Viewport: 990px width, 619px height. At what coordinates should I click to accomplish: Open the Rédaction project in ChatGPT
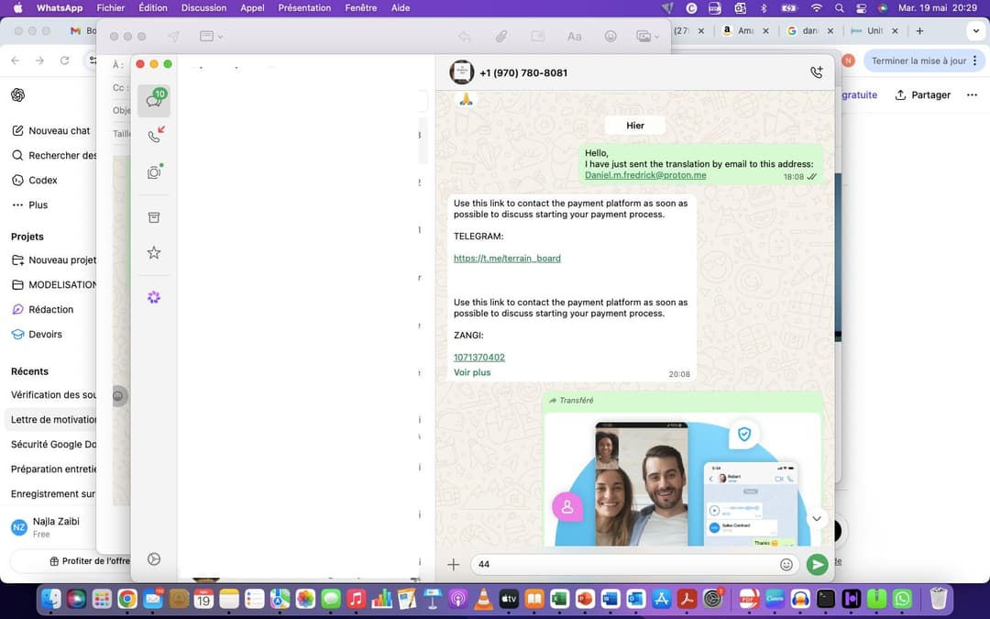[x=43, y=310]
